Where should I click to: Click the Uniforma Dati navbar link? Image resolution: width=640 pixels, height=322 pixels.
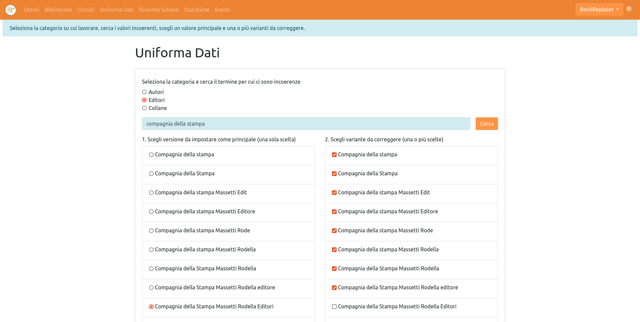click(117, 10)
